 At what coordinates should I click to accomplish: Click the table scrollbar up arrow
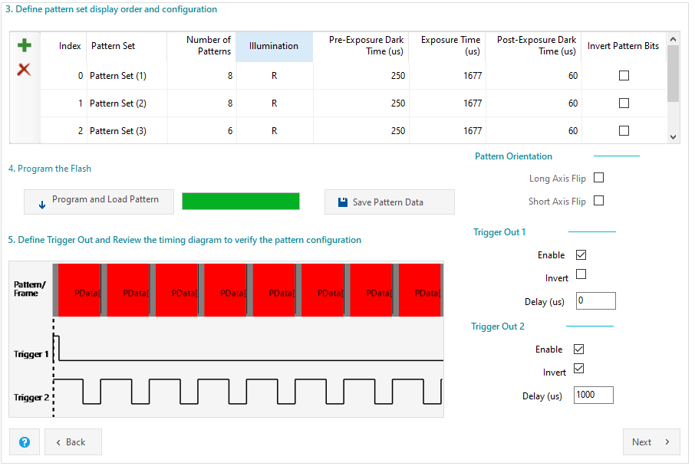(673, 39)
